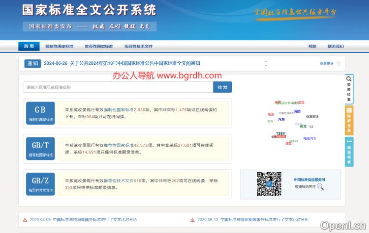The image size is (369, 233).
Task: Click the 查看更多 link
Action: (326, 63)
